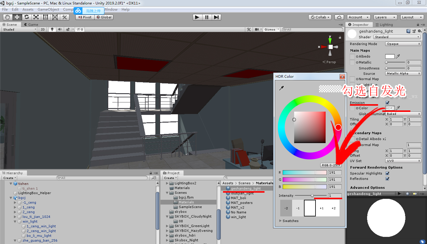
Task: Open the cloud Services button
Action: [339, 17]
